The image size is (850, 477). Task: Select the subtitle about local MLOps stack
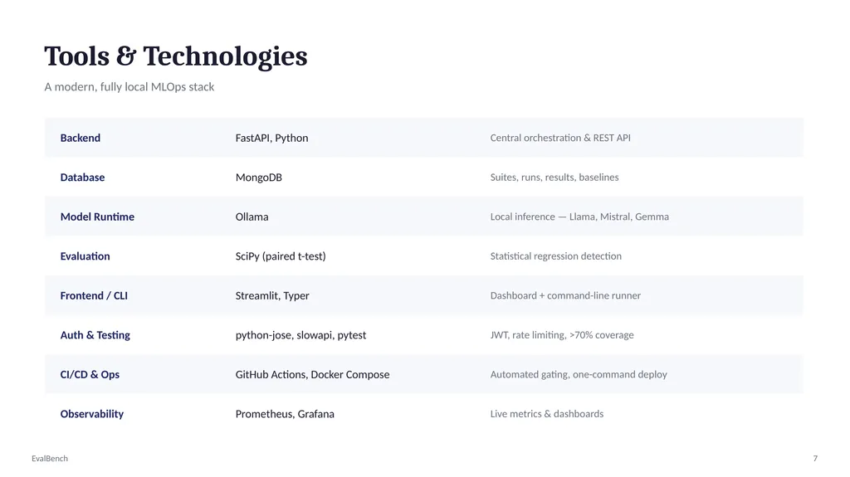129,87
